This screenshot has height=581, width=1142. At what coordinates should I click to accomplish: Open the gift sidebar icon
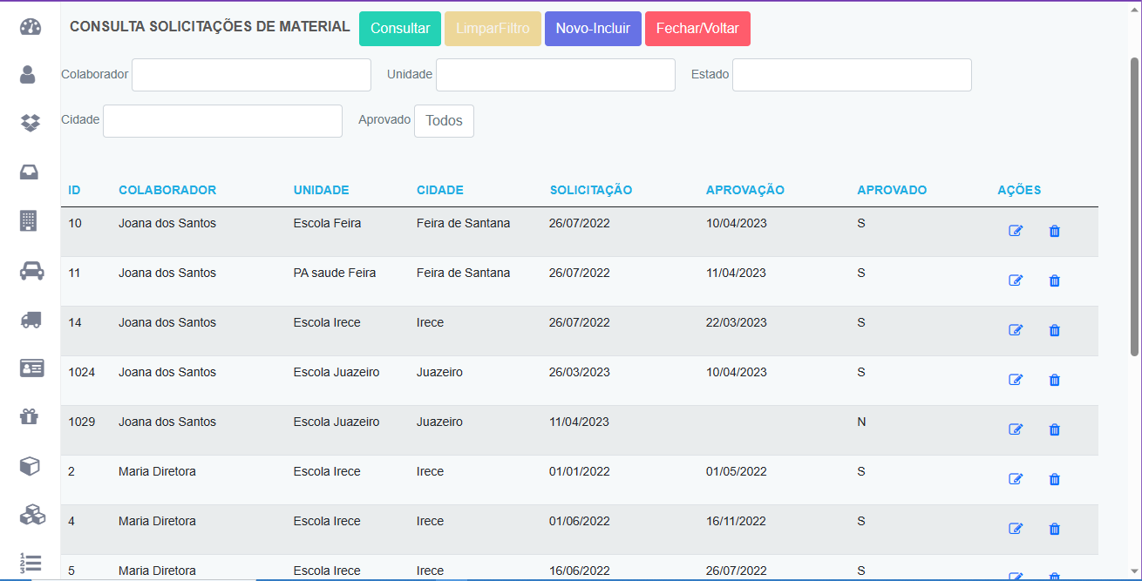[30, 416]
